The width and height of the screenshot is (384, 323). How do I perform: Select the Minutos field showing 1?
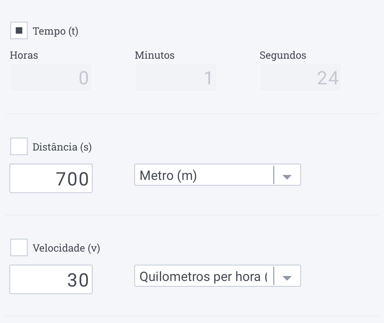tap(176, 77)
